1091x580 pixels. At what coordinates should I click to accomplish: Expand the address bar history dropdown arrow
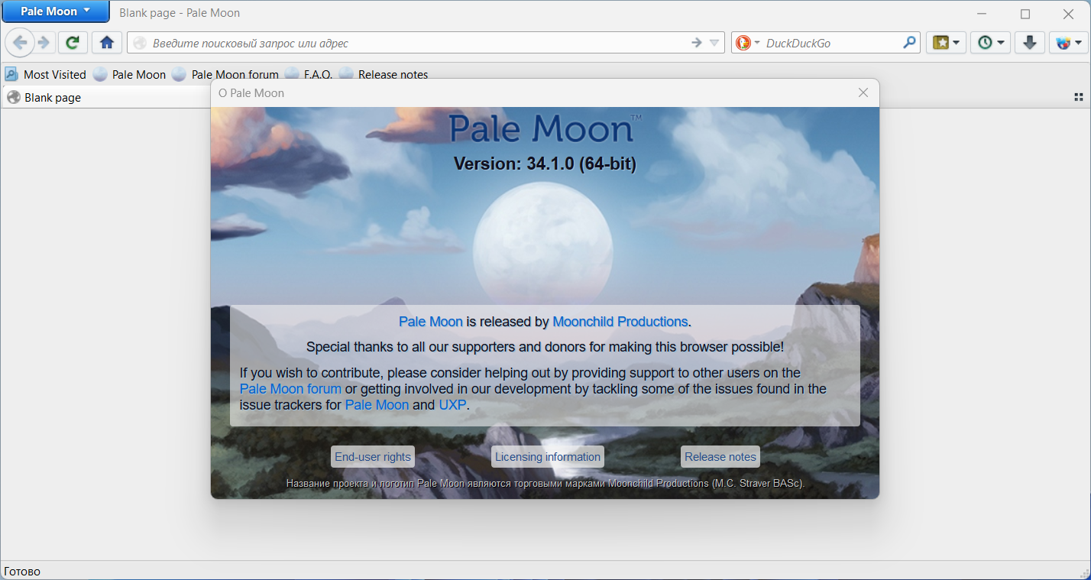click(x=714, y=43)
